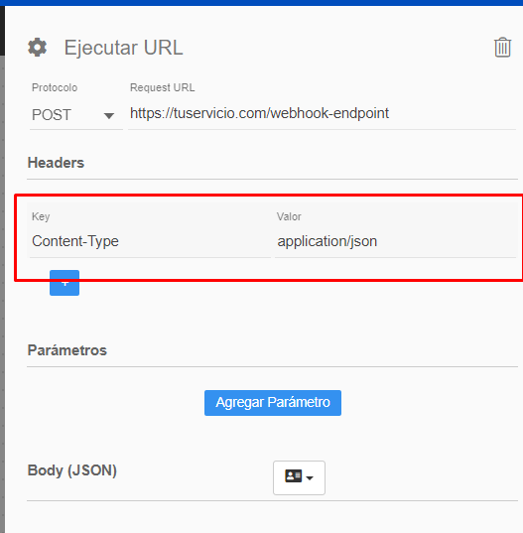Edit the Content-Type key field

[x=150, y=241]
